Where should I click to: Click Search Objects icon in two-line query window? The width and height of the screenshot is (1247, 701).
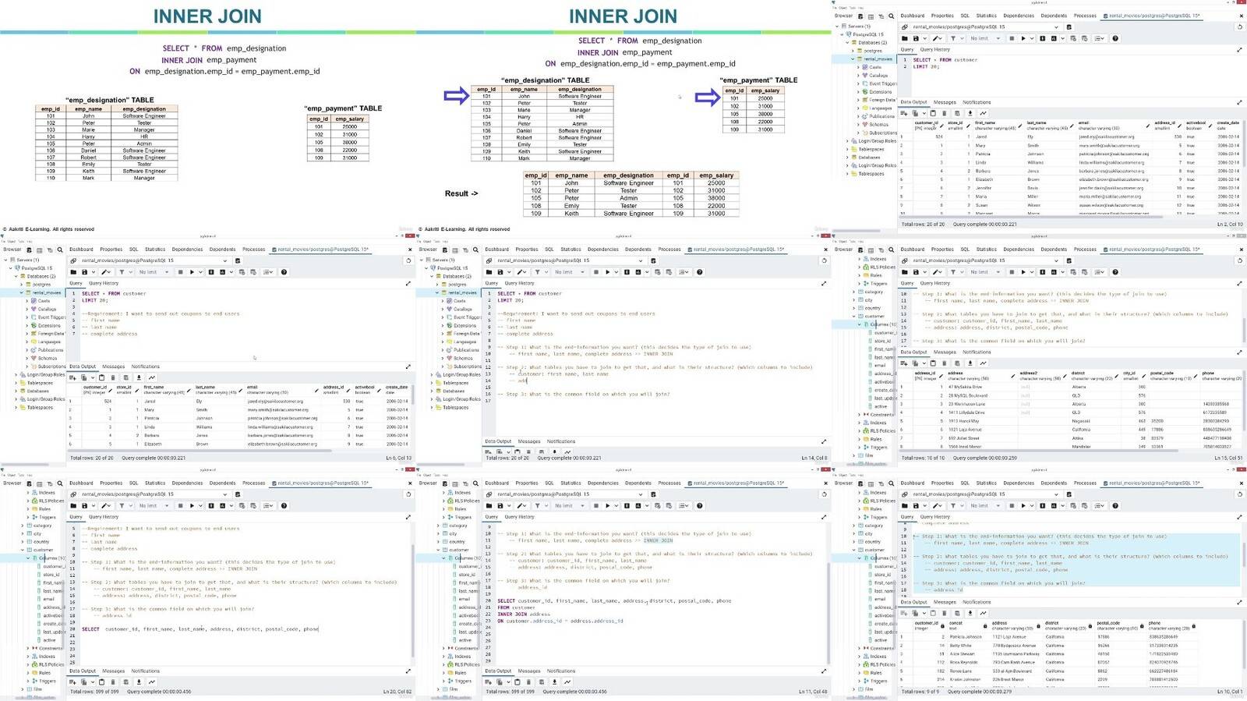point(892,16)
